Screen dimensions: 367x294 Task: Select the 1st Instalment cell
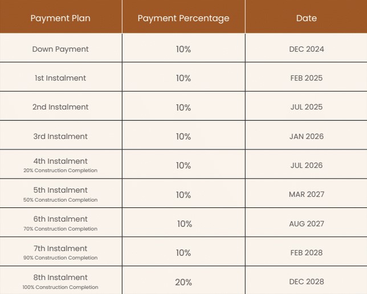pos(60,78)
